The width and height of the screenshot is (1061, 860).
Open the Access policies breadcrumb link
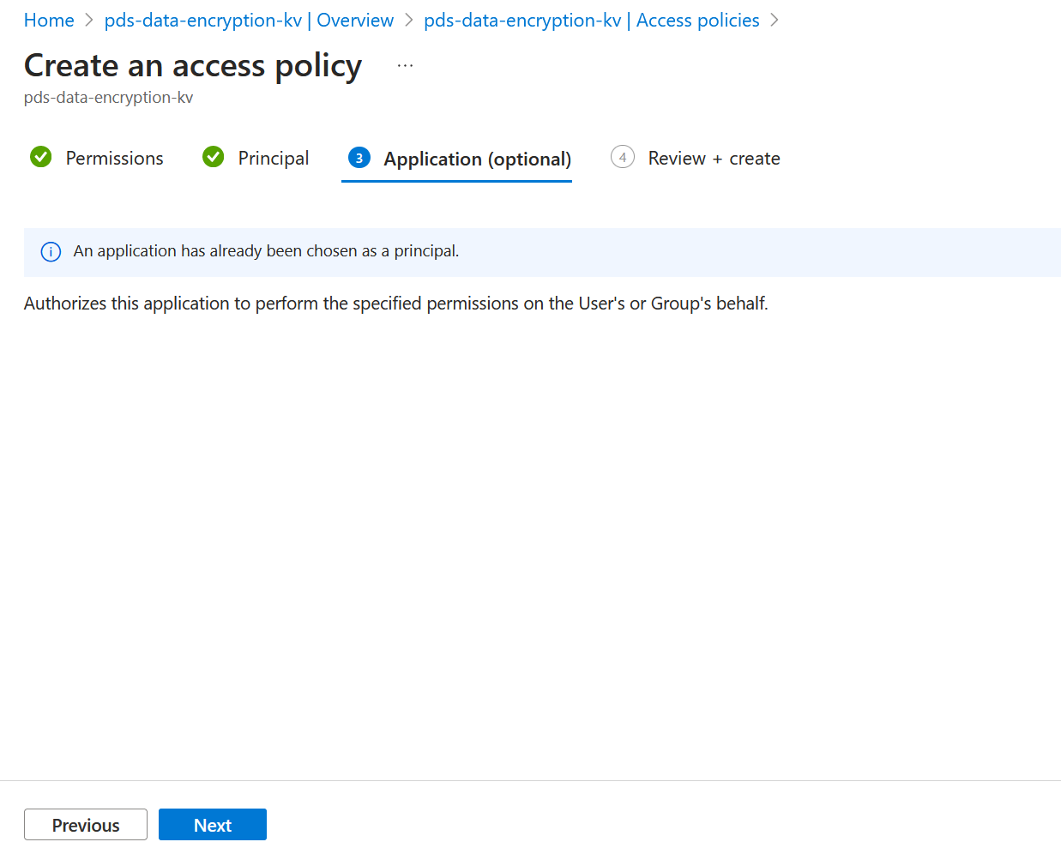pyautogui.click(x=590, y=20)
